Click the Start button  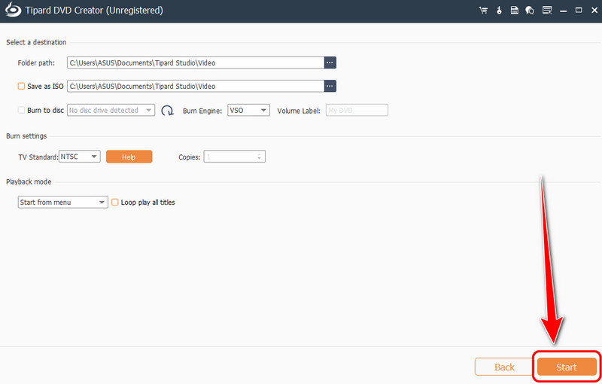(567, 367)
